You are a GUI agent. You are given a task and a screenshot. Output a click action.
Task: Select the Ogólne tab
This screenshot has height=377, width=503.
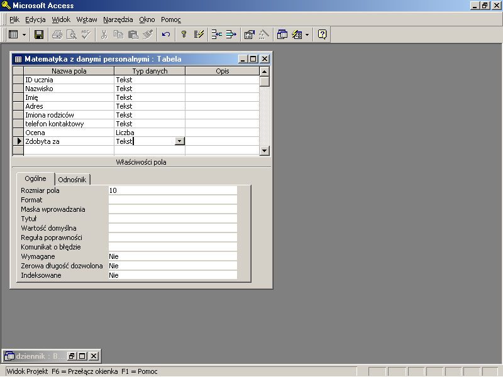tap(35, 179)
